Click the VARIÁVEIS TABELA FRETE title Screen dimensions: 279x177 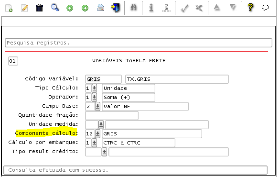[129, 61]
